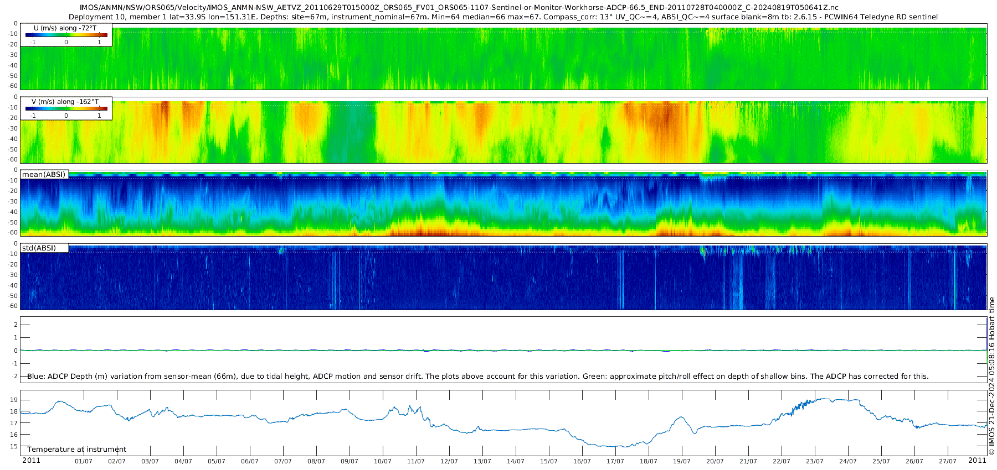Select the 27/07 date tick label
Viewport: 997px width, 470px height.
coord(948,461)
